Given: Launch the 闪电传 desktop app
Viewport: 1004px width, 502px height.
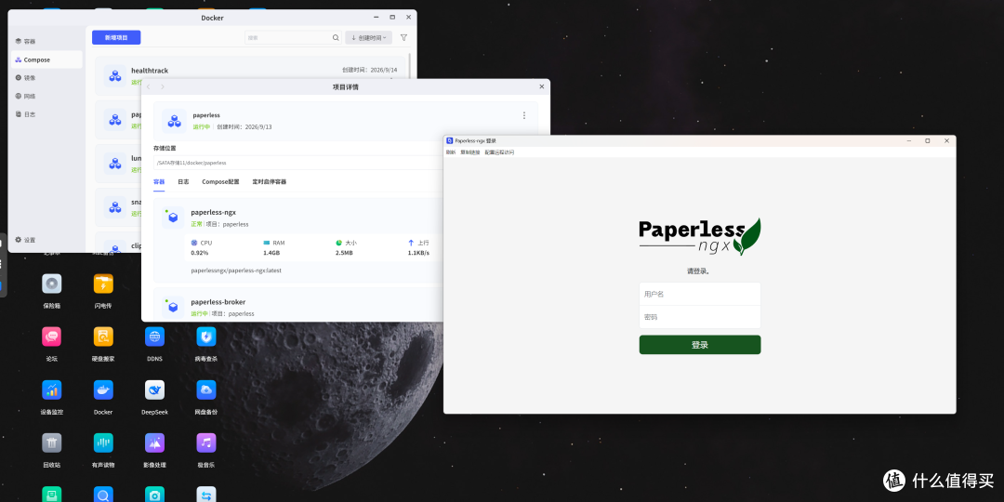Looking at the screenshot, I should [x=103, y=283].
